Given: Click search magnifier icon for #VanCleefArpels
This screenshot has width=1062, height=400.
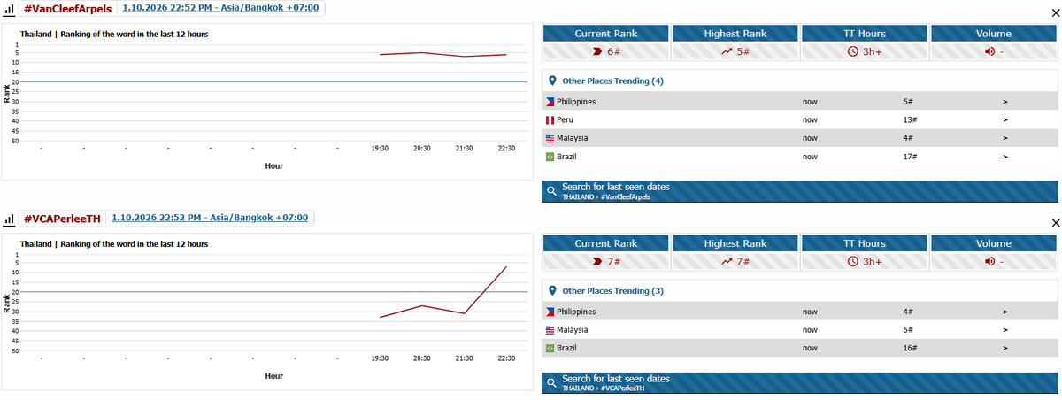Looking at the screenshot, I should click(x=551, y=191).
